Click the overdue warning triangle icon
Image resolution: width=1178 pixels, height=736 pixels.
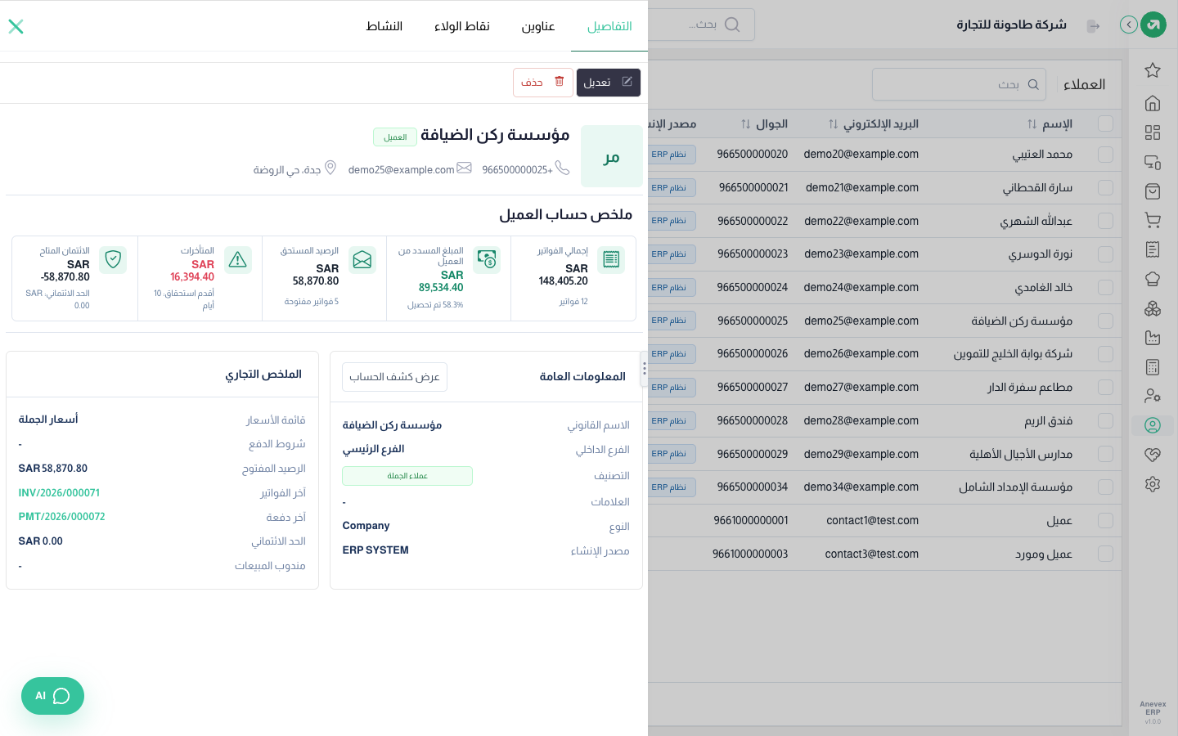(x=238, y=260)
